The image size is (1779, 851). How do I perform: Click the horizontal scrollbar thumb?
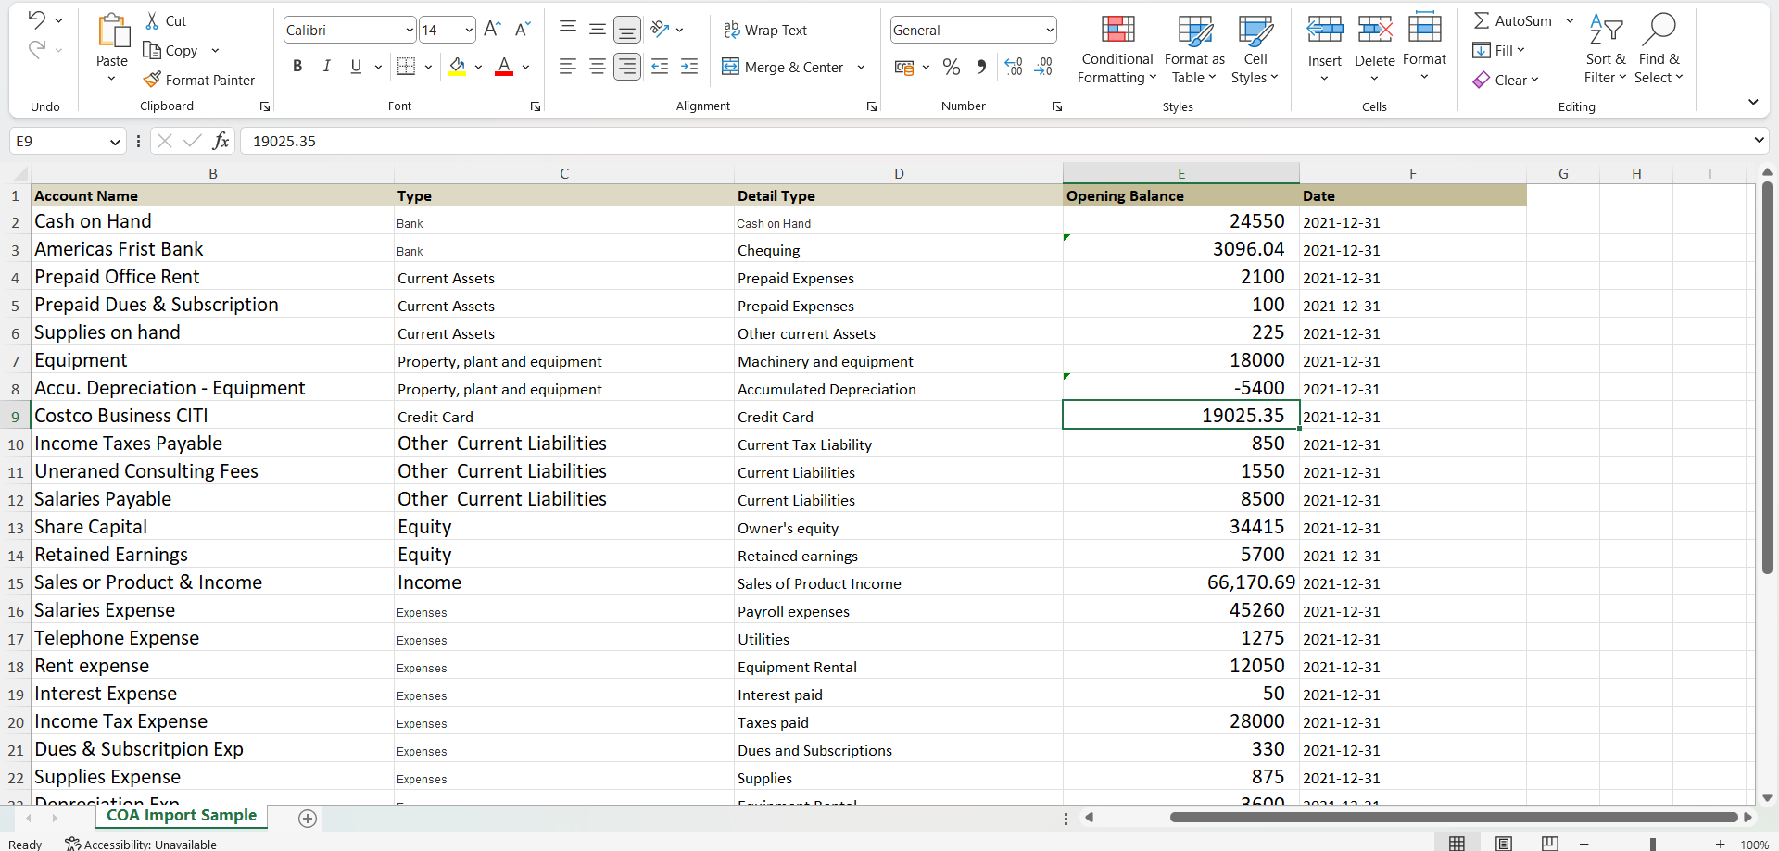(x=1454, y=817)
